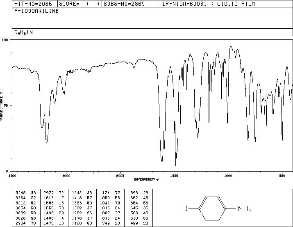Click the 1500 tick label on x-axis
Screen dimensions: 293x227
[174, 176]
